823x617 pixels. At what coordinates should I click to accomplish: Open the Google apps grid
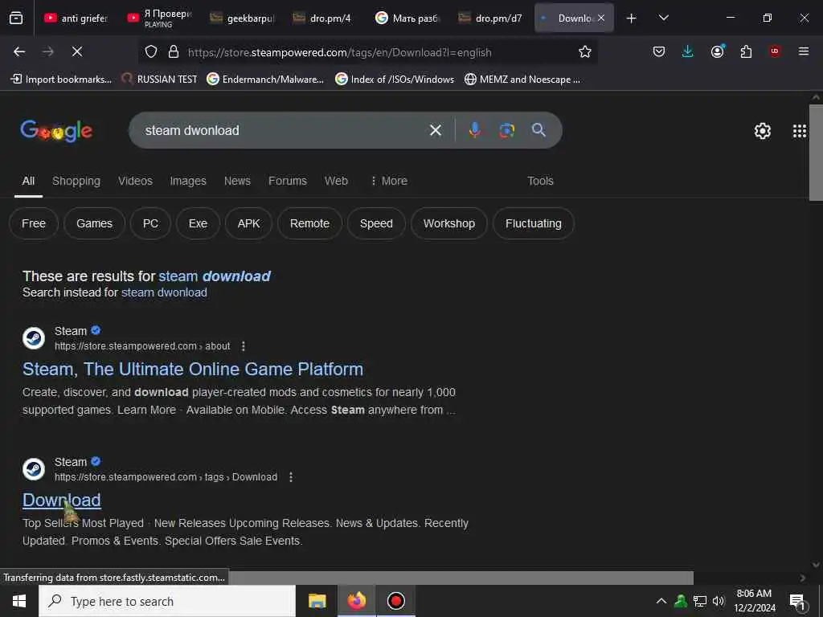(x=800, y=131)
